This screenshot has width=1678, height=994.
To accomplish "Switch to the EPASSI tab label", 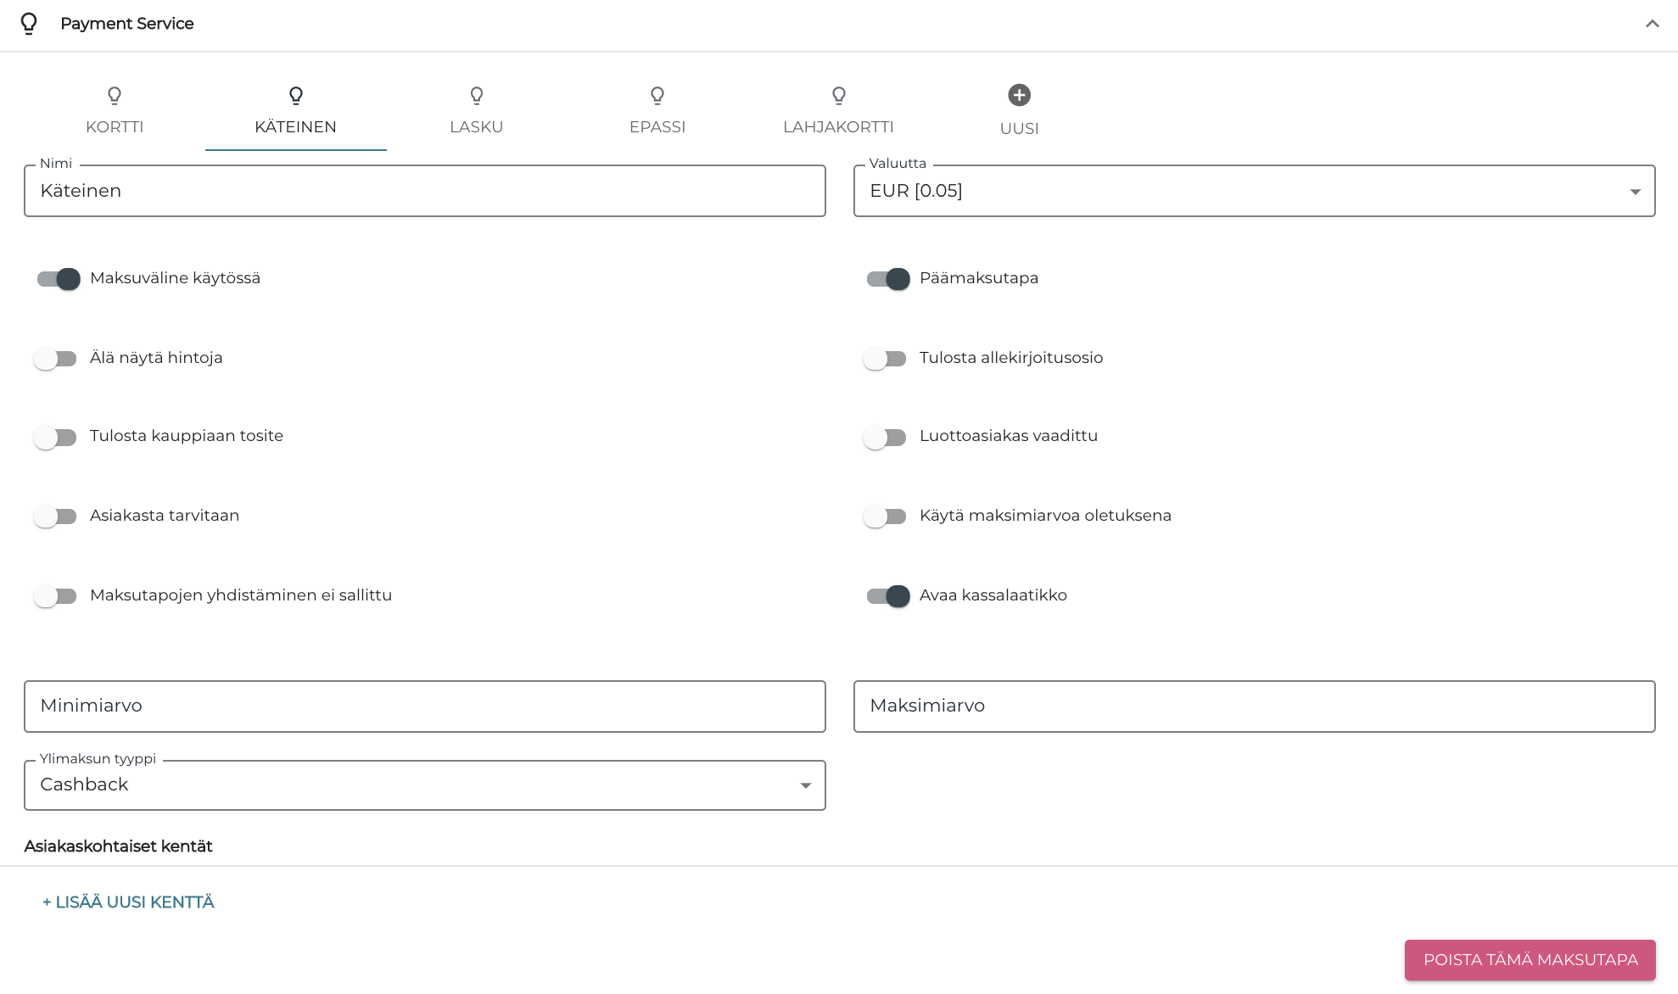I will tap(657, 127).
